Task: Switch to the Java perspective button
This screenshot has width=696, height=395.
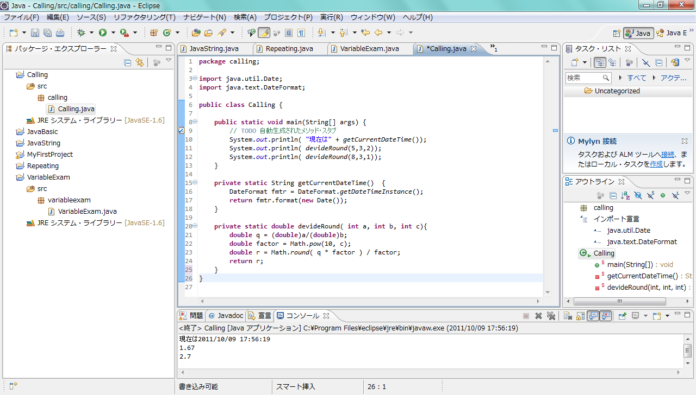Action: tap(638, 33)
